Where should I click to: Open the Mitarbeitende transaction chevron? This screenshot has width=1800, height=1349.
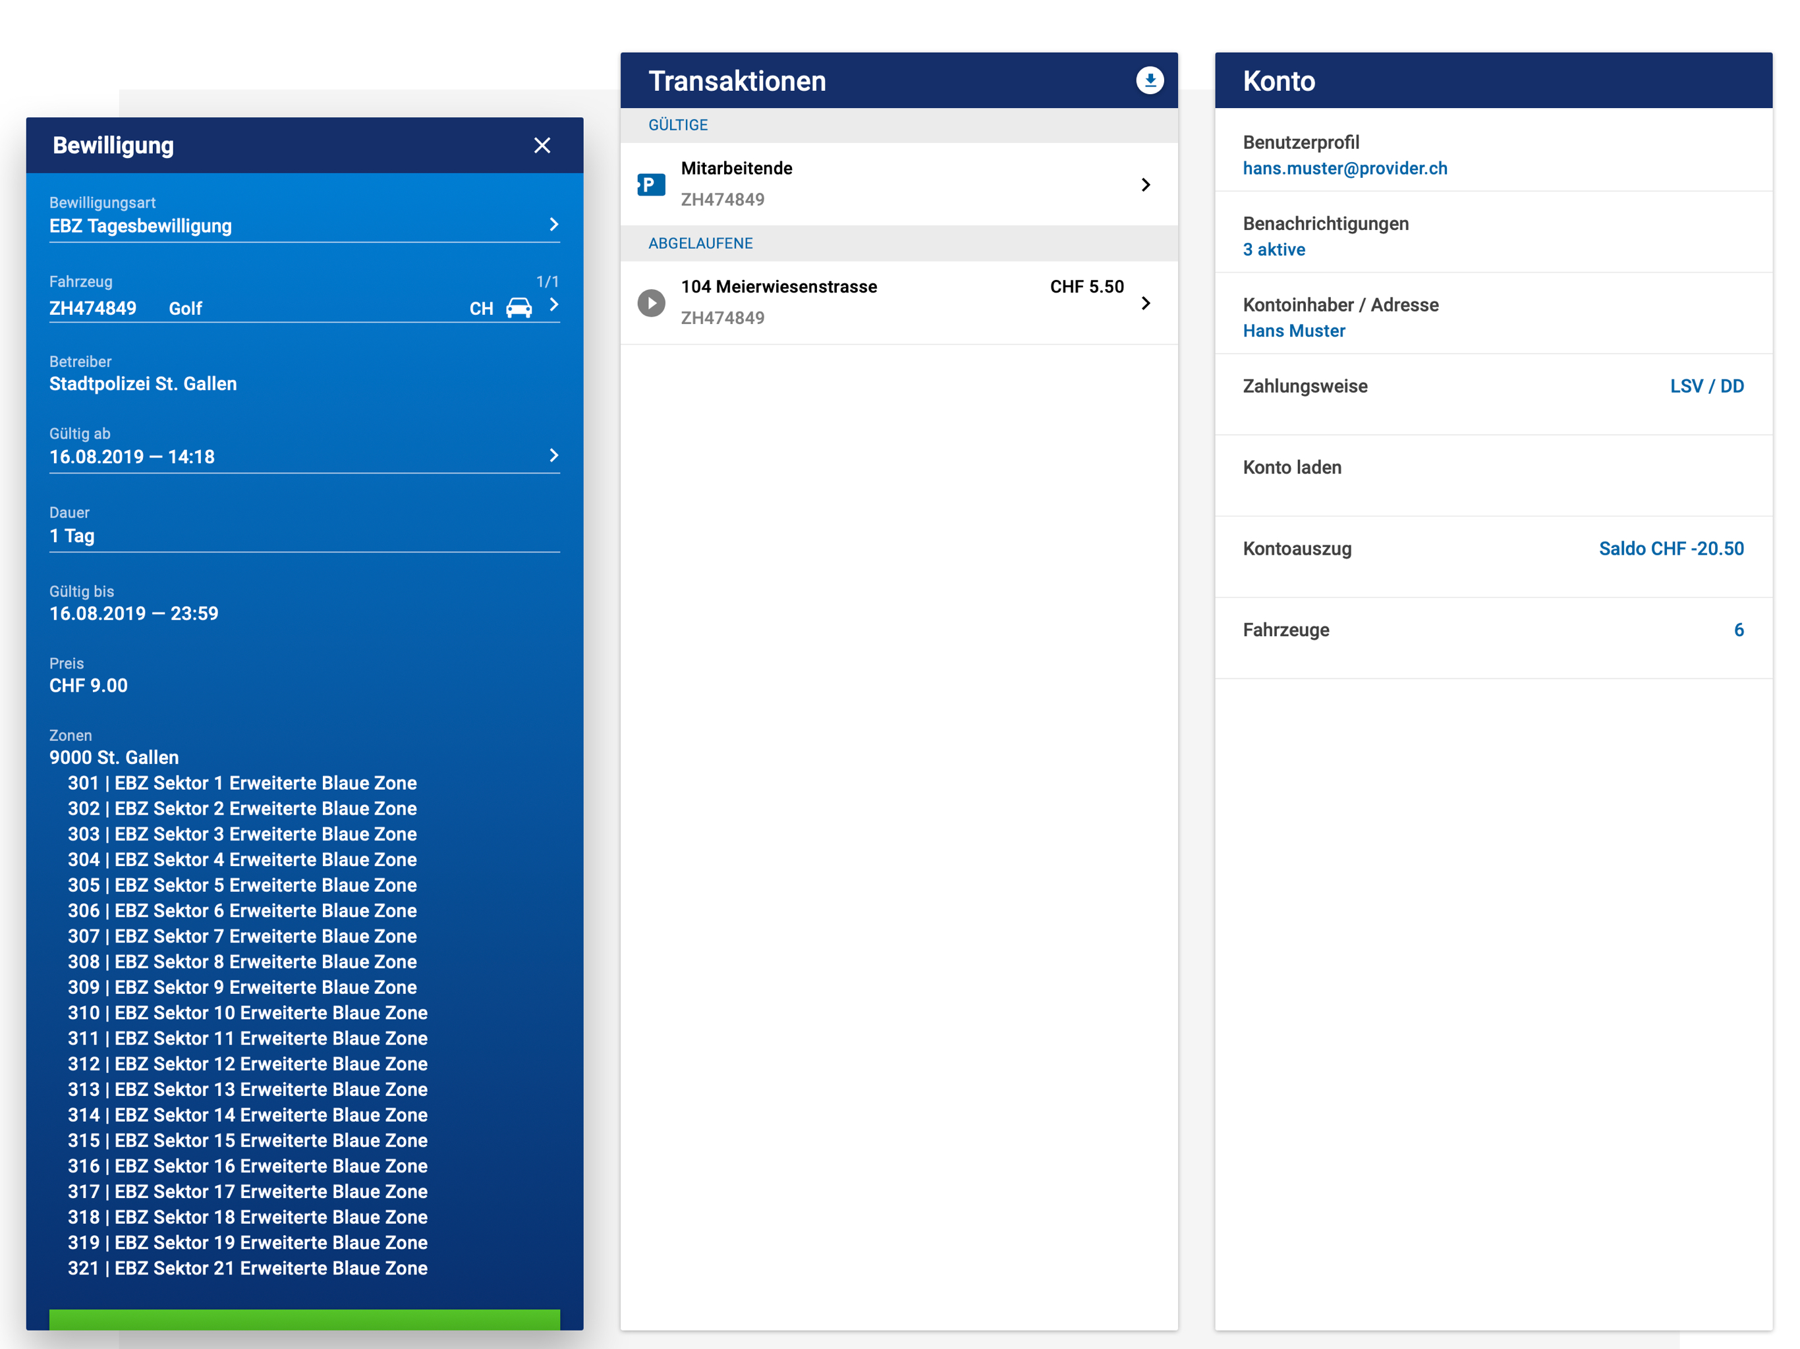[x=1145, y=184]
